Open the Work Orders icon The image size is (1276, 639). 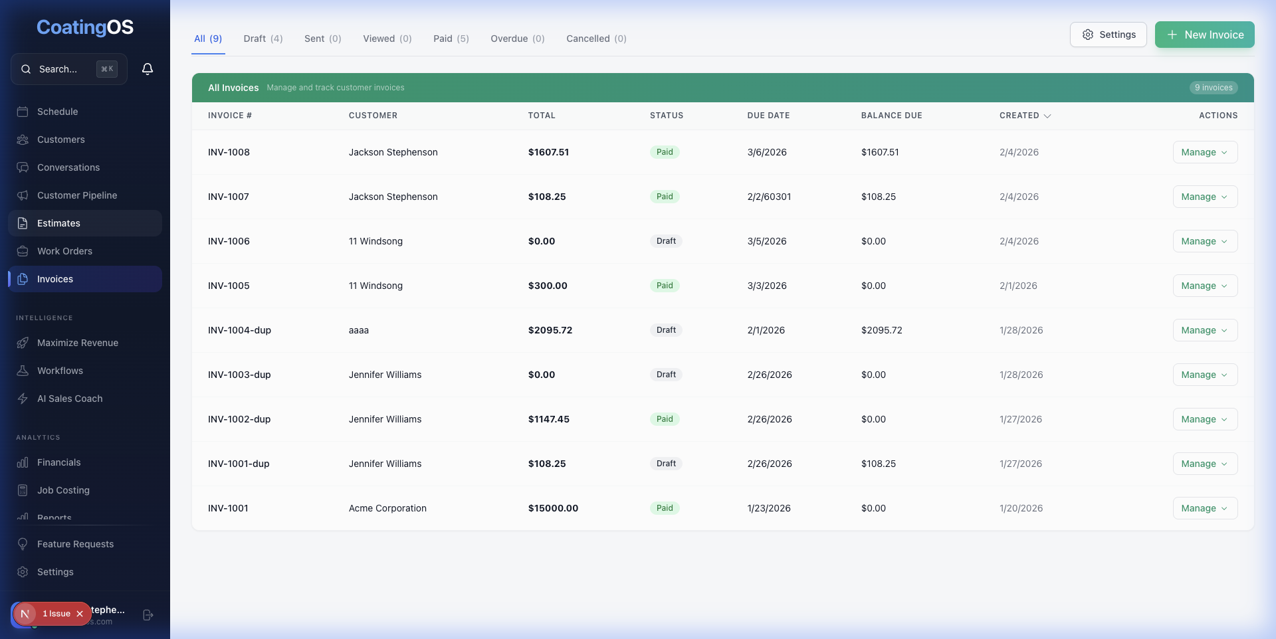click(23, 251)
